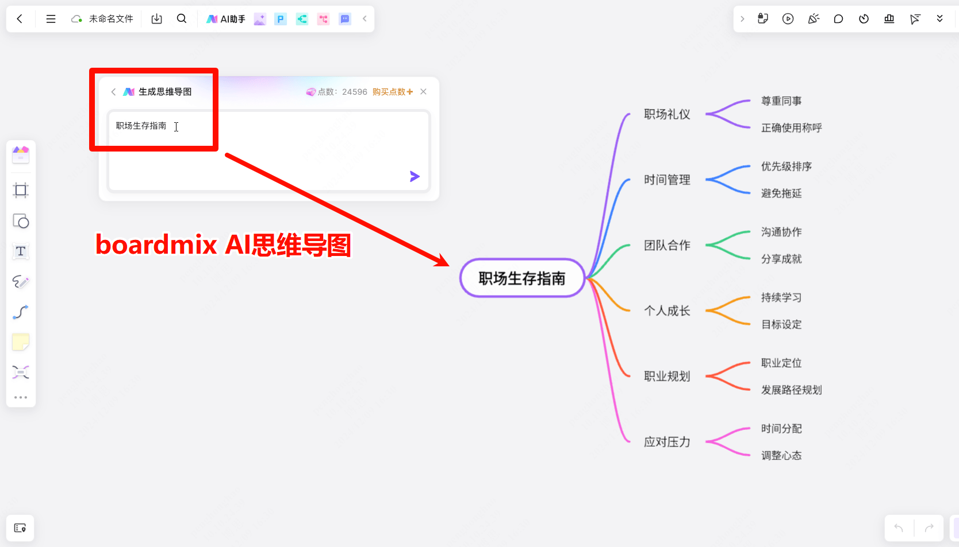Go back from 生成思维导图 panel
Screen dimensions: 959x547
coord(113,92)
